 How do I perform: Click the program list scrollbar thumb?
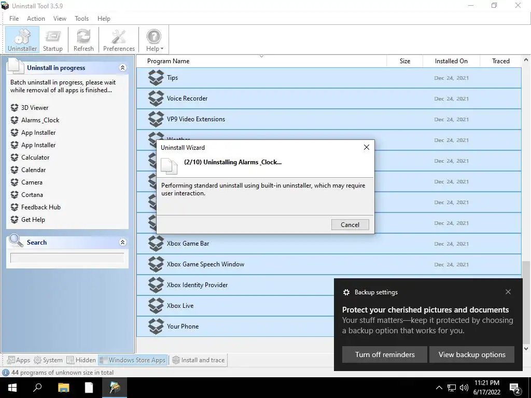526,302
